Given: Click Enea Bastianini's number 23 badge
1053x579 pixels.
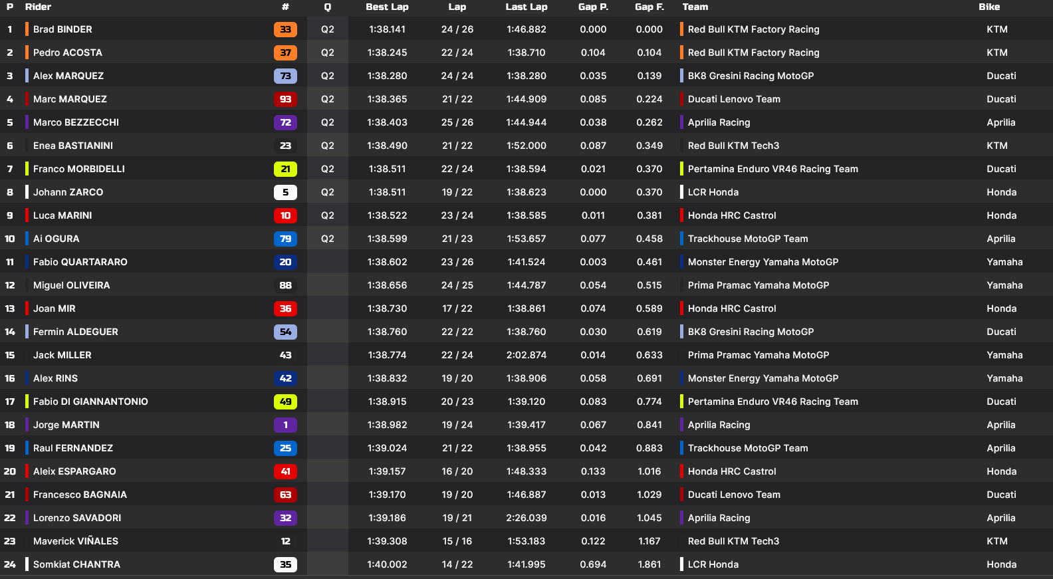Looking at the screenshot, I should click(x=285, y=146).
